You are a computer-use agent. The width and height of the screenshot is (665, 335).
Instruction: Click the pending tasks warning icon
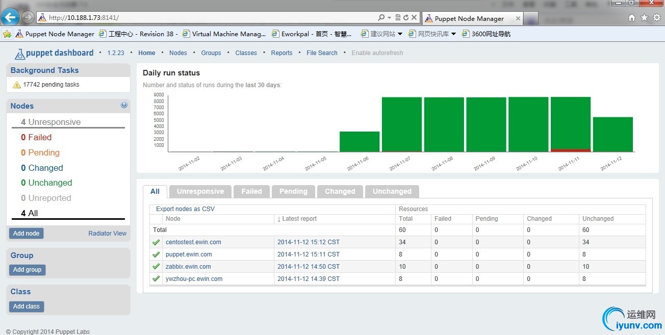tap(17, 85)
